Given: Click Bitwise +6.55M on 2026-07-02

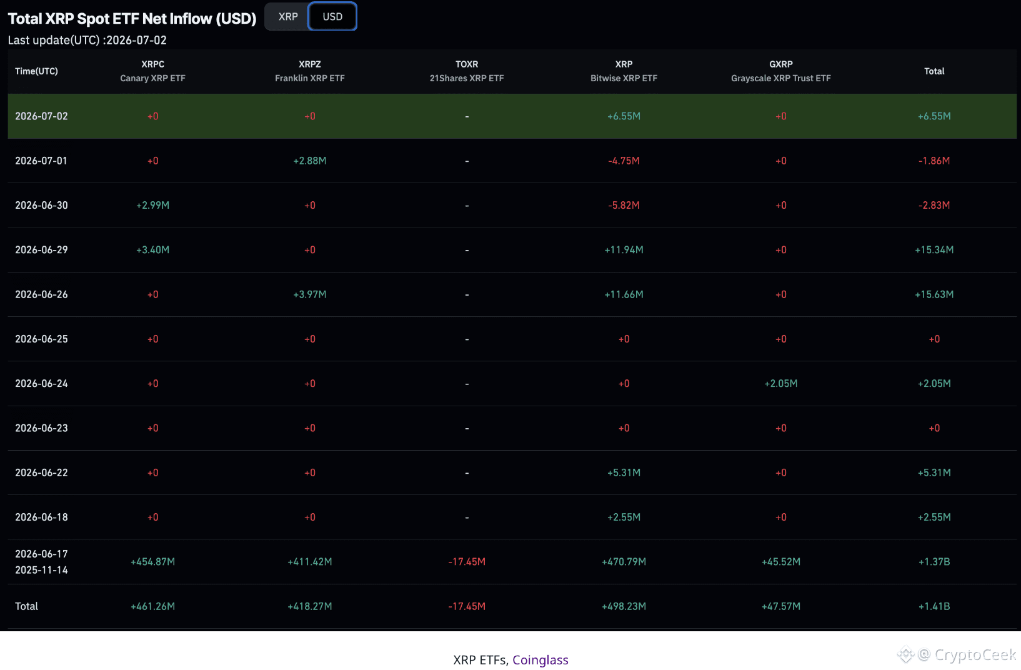Looking at the screenshot, I should (x=624, y=116).
